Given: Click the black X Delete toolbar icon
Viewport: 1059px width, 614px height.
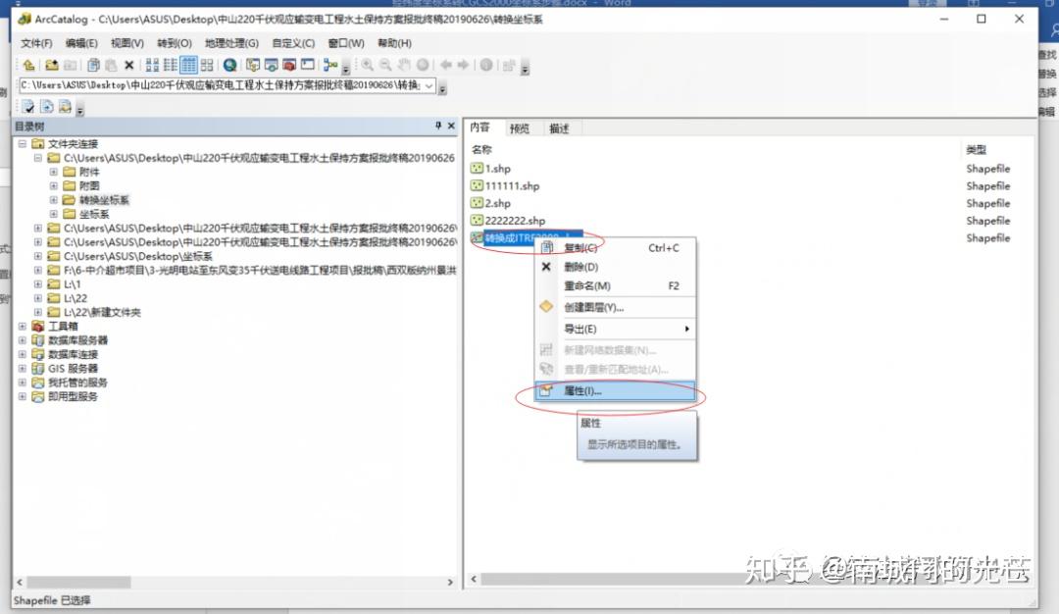Looking at the screenshot, I should click(129, 65).
